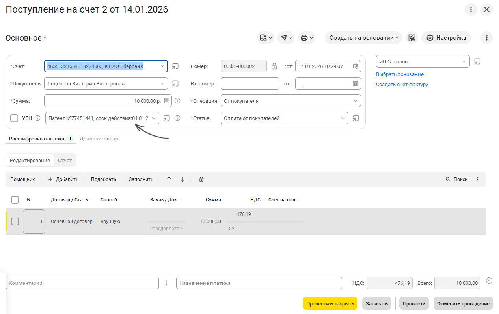This screenshot has width=499, height=314.
Task: Expand the ИП Соколов organization dropdown
Action: click(x=464, y=61)
